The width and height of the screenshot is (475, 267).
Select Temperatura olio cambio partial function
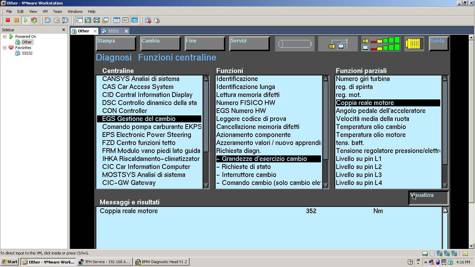click(388, 127)
